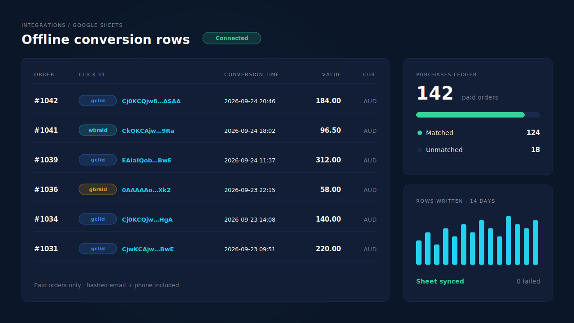574x323 pixels.
Task: Select order #1039 cell
Action: pos(46,160)
